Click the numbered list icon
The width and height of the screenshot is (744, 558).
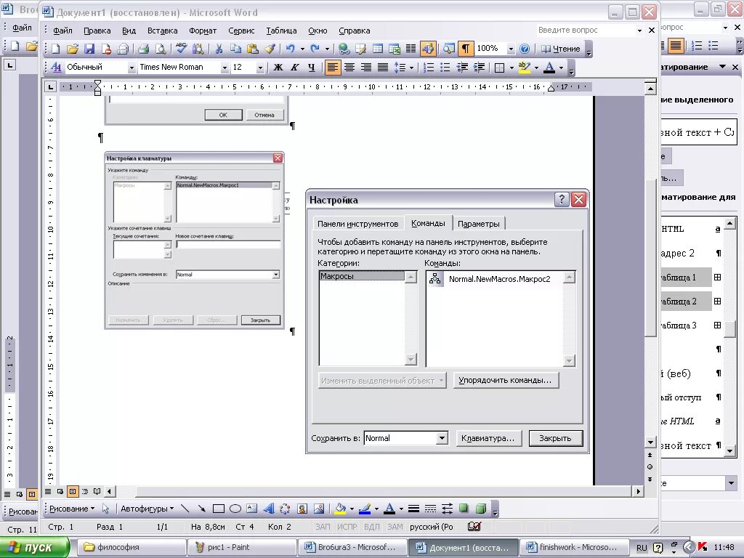point(429,68)
